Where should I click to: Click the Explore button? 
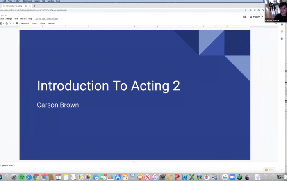point(270,170)
